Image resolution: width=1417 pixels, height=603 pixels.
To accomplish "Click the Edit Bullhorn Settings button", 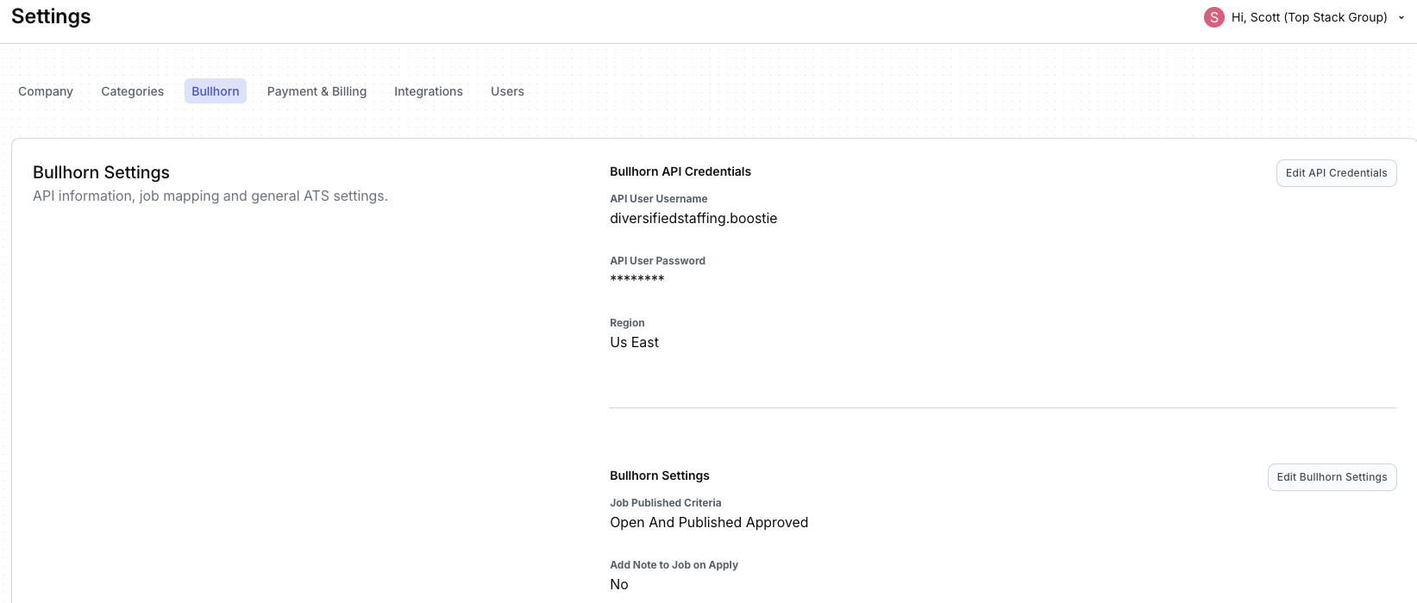I will (x=1332, y=477).
